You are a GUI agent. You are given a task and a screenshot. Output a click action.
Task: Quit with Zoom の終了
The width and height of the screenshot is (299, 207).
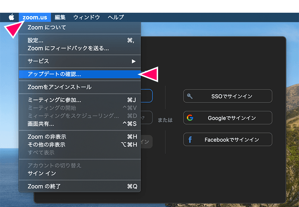coord(80,186)
